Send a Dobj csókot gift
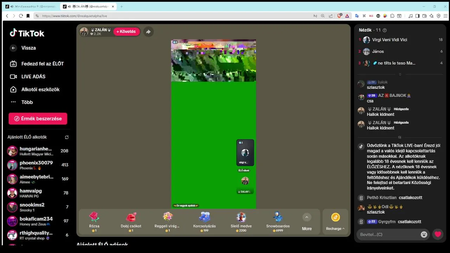 click(x=131, y=222)
